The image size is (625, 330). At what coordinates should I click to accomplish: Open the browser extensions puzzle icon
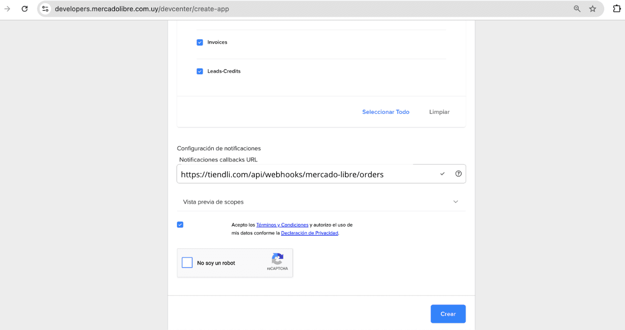coord(617,8)
